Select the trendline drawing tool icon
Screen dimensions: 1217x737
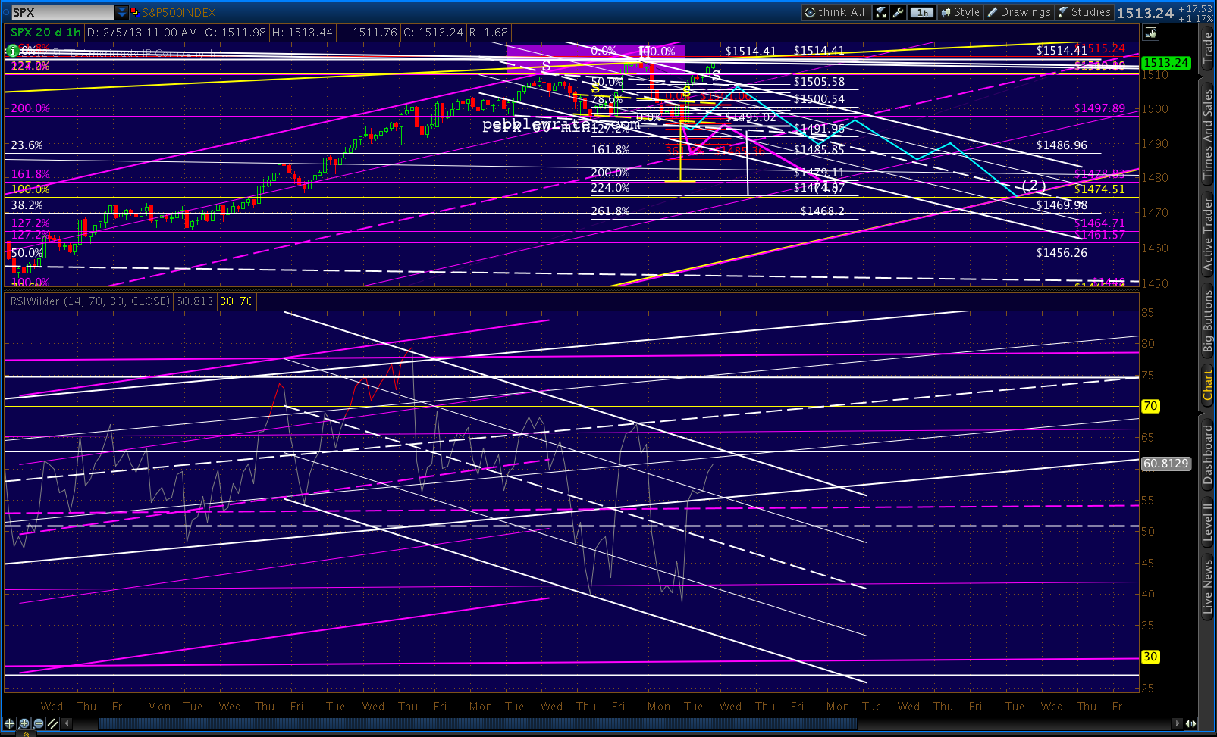[x=53, y=723]
